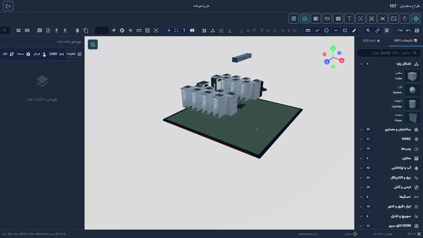The height and width of the screenshot is (238, 423).
Task: Toggle the 123 numeric display button
Action: click(338, 18)
